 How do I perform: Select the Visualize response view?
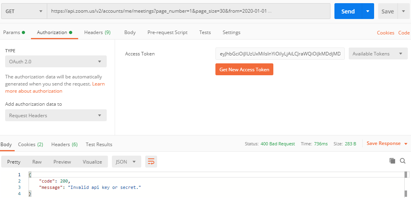pyautogui.click(x=92, y=162)
